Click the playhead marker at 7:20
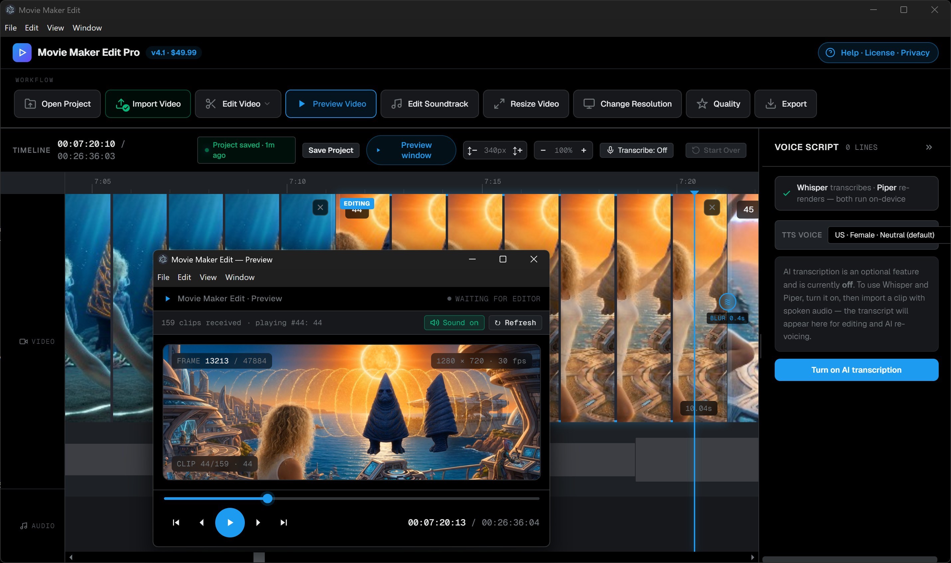 coord(695,193)
